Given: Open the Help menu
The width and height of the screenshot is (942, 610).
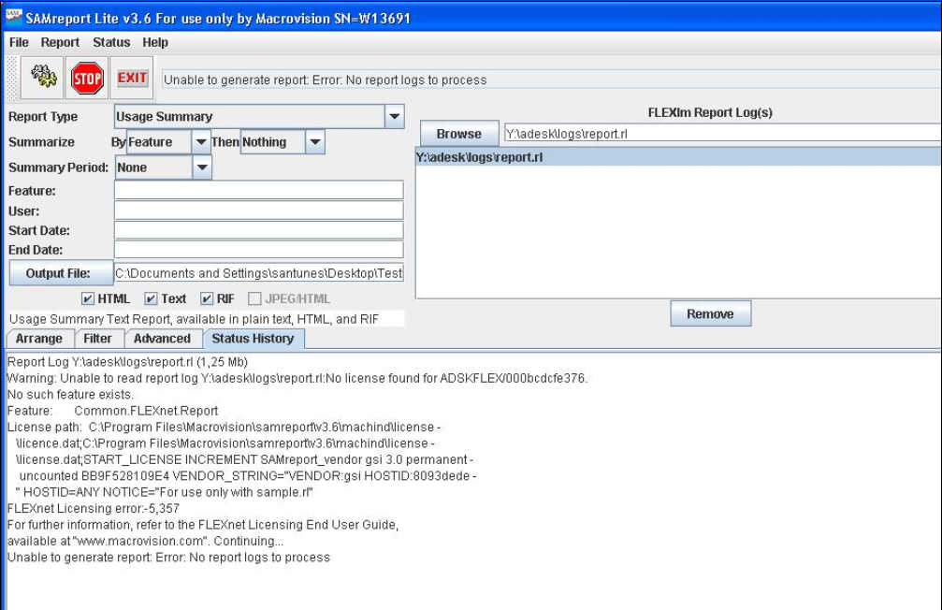Looking at the screenshot, I should click(155, 42).
